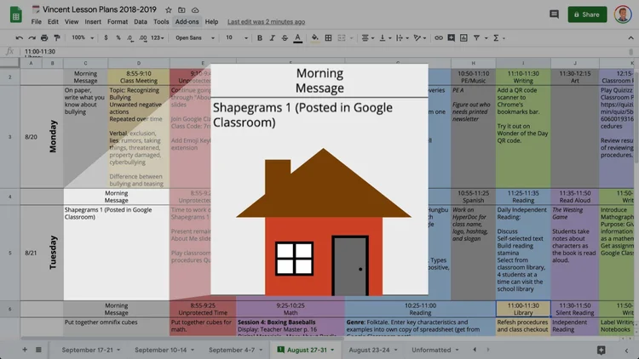
Task: Switch to September 4-7 sheet tab
Action: (x=232, y=350)
